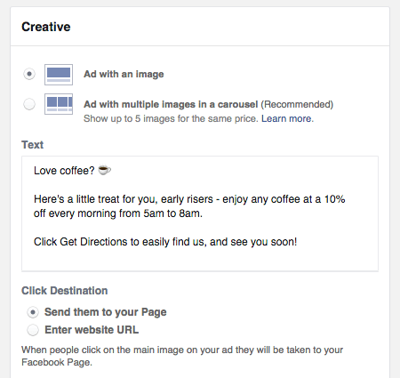This screenshot has height=378, width=400.
Task: Choose the 'Enter website URL' radio button
Action: [x=33, y=330]
